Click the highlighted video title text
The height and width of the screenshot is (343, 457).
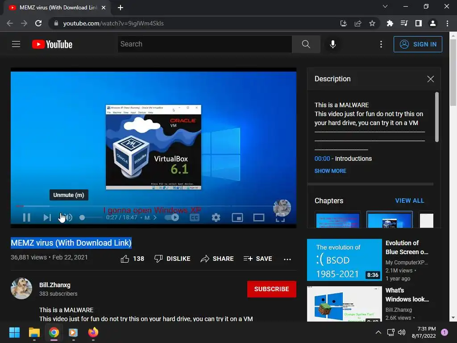click(x=71, y=243)
